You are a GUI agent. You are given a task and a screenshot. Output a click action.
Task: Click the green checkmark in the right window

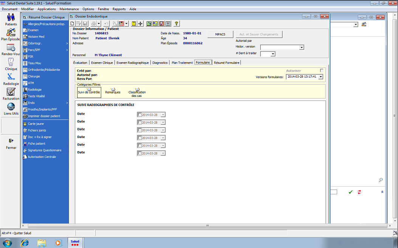(x=350, y=192)
